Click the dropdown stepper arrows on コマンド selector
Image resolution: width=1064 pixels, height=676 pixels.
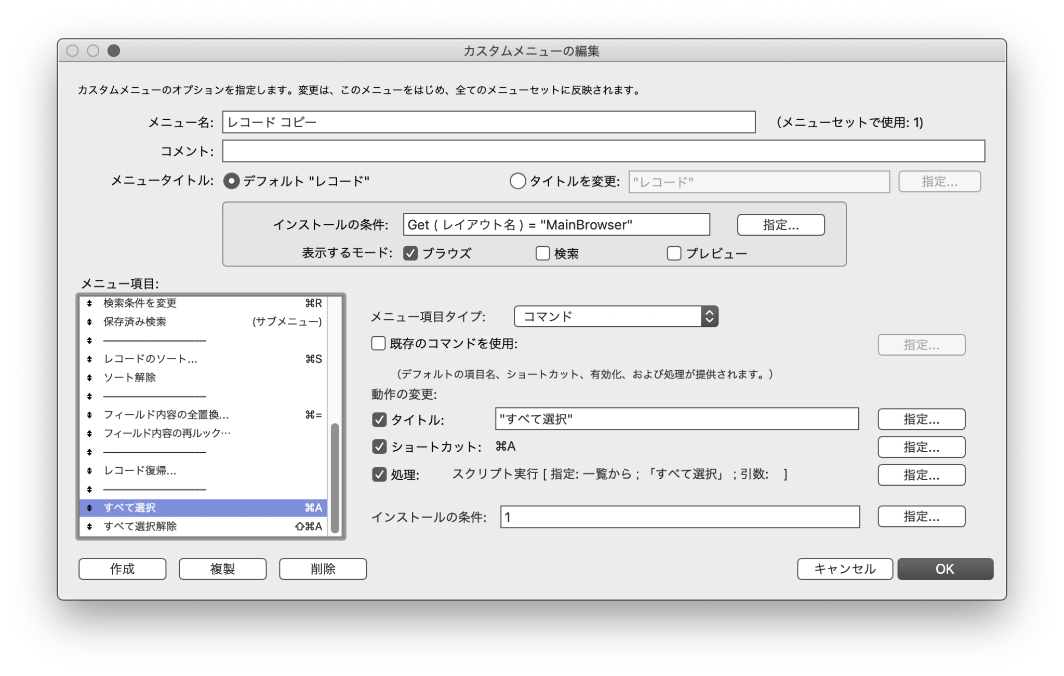710,316
